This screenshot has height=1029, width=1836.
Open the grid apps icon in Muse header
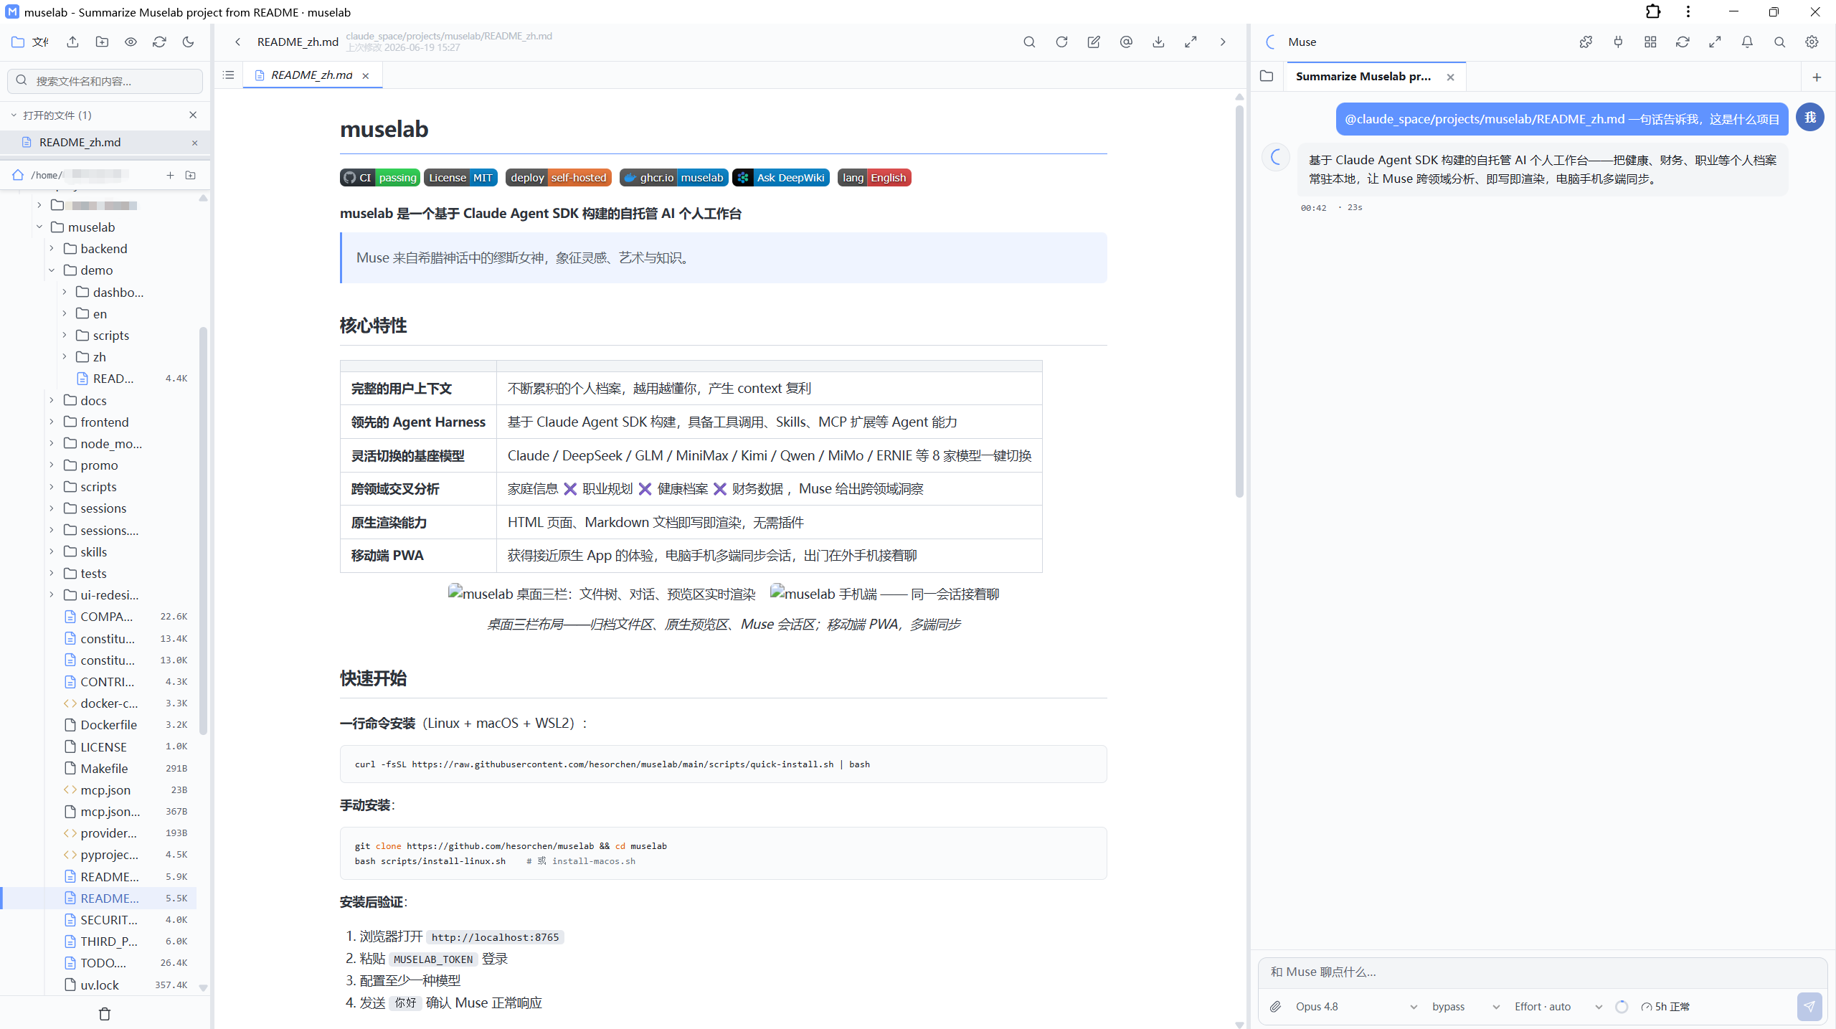[x=1650, y=42]
